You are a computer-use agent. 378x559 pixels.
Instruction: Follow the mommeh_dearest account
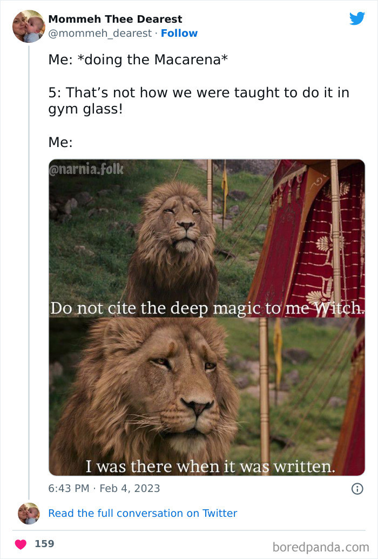coord(179,33)
